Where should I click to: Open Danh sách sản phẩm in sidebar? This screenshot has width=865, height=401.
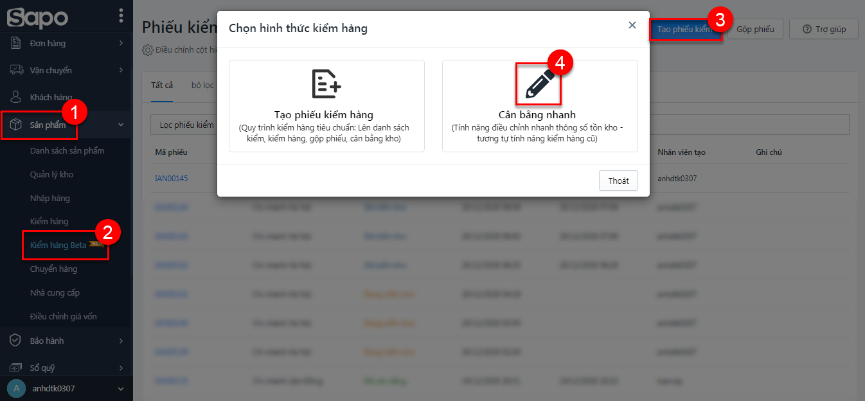pyautogui.click(x=67, y=150)
